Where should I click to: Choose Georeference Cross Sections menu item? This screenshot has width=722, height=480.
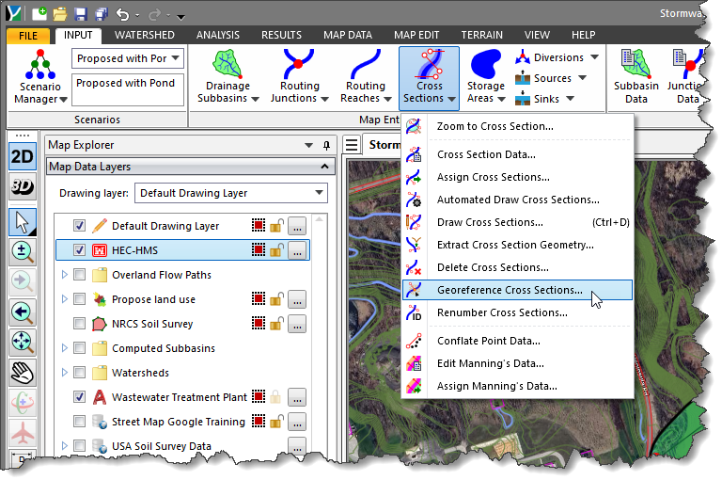pos(510,291)
